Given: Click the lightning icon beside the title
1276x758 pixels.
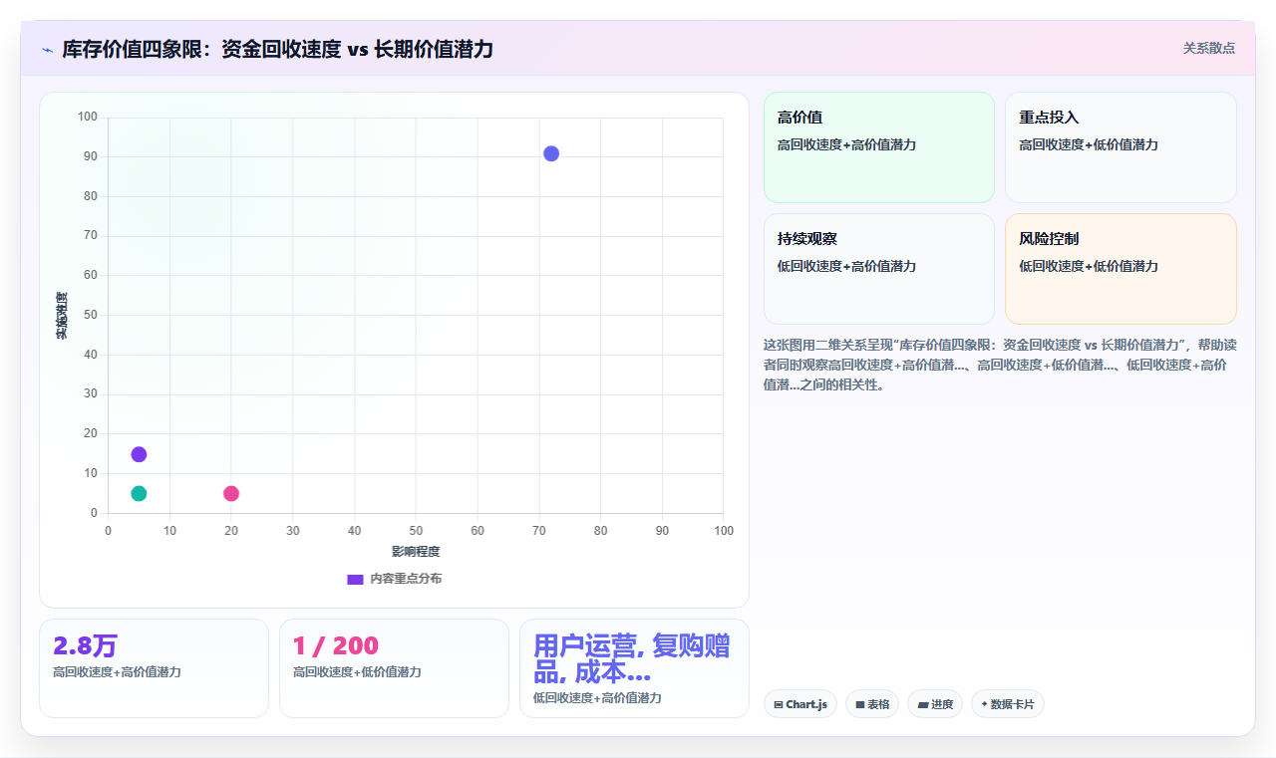Looking at the screenshot, I should tap(47, 50).
